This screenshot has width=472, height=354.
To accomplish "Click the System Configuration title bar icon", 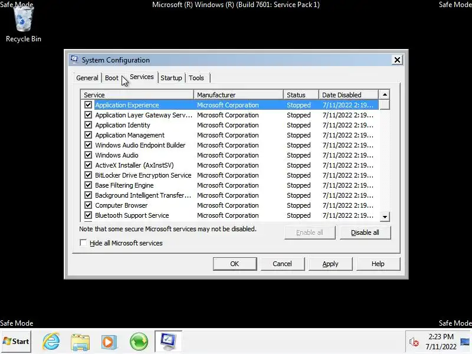I will [74, 60].
